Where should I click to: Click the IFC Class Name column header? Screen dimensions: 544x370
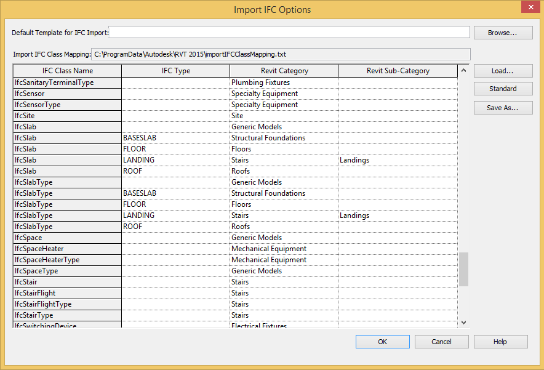[x=66, y=70]
